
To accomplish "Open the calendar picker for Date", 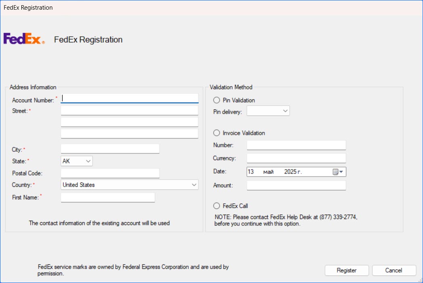I will (338, 172).
